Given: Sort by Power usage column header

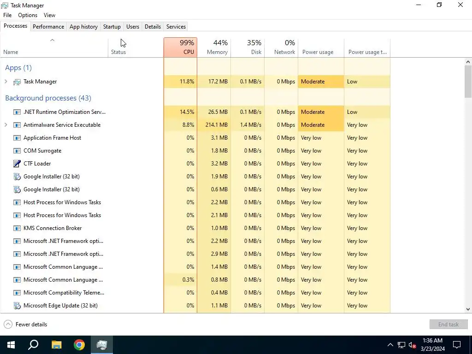Looking at the screenshot, I should 321,47.
